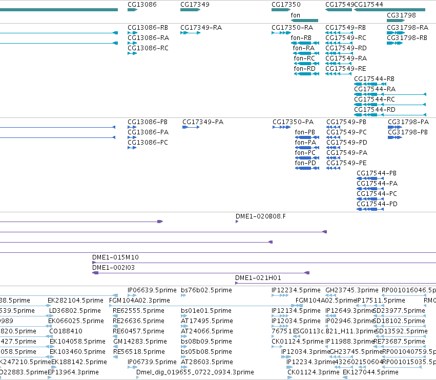Open the IP12134.5prime EST label
This screenshot has height=380, width=436.
[296, 311]
